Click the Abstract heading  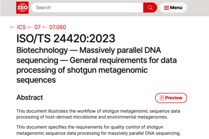click(x=30, y=97)
